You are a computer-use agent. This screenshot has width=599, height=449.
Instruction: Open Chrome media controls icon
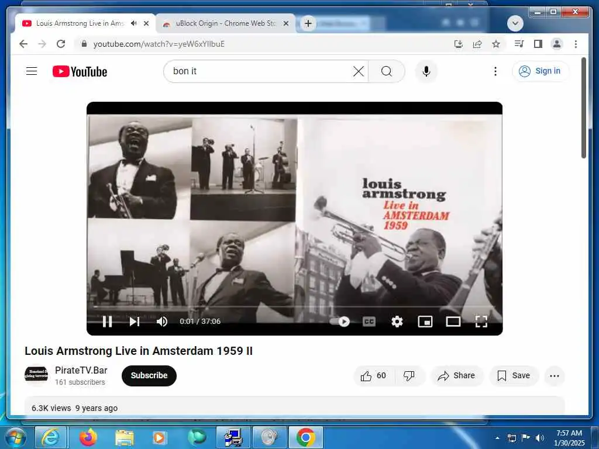coord(519,44)
